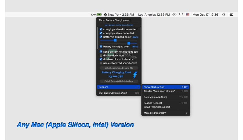Click the world clock globe icon
This screenshot has height=140, width=243.
[105, 15]
